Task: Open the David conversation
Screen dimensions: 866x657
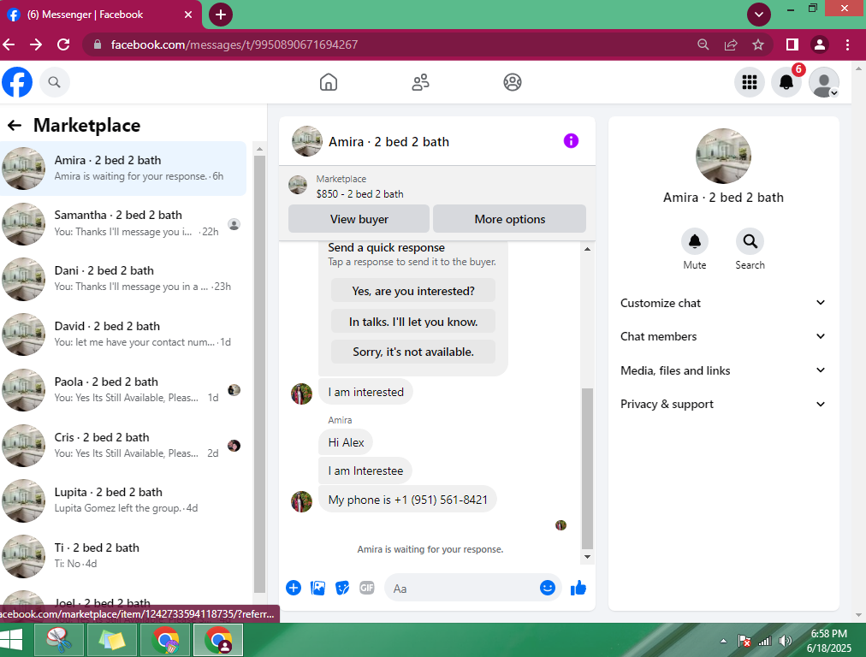Action: [124, 334]
